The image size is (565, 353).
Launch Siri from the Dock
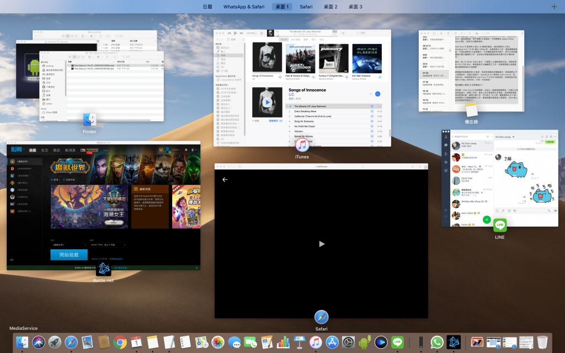[39, 342]
